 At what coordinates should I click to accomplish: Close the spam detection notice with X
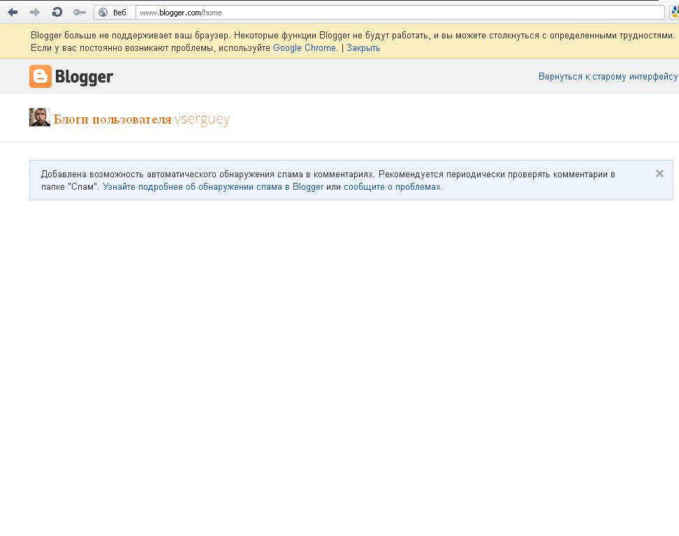pyautogui.click(x=659, y=174)
